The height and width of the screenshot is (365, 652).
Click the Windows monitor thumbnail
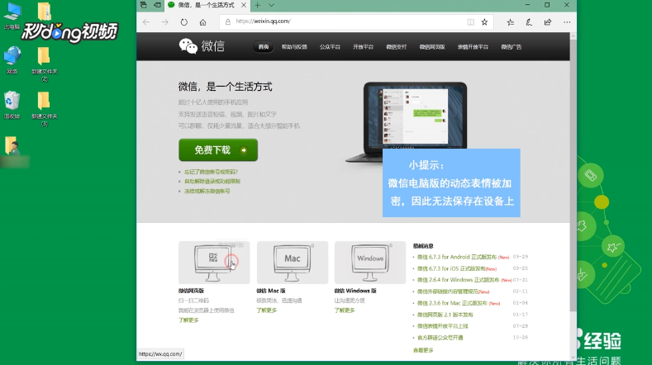click(x=370, y=263)
